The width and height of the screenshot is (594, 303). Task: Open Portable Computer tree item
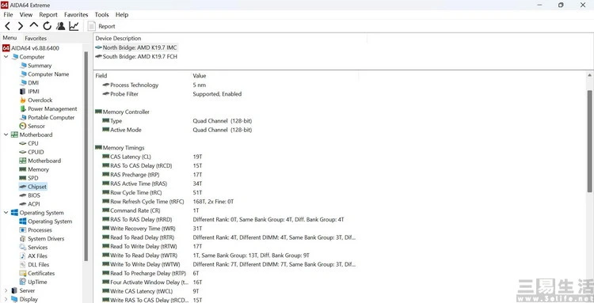click(47, 118)
